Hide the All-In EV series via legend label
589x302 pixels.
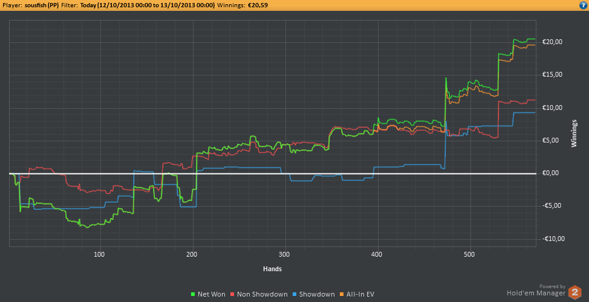(360, 295)
